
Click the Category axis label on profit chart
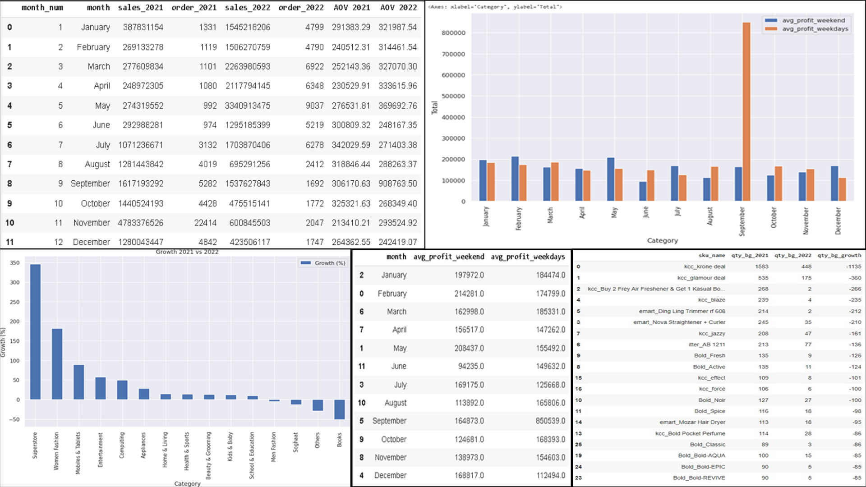point(662,240)
